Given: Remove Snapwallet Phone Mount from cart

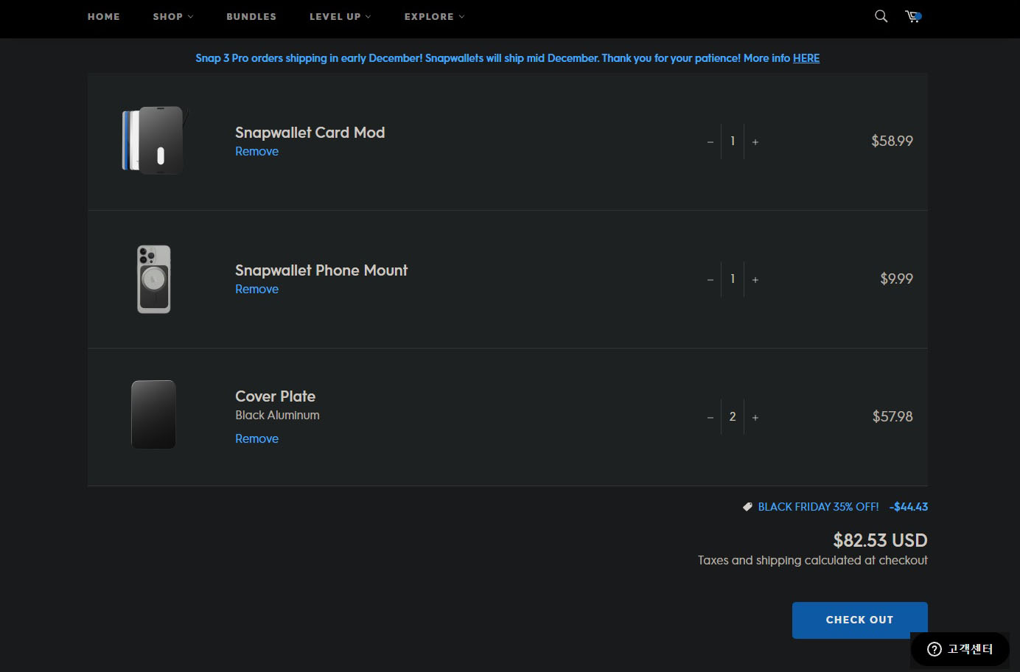Looking at the screenshot, I should (x=256, y=289).
